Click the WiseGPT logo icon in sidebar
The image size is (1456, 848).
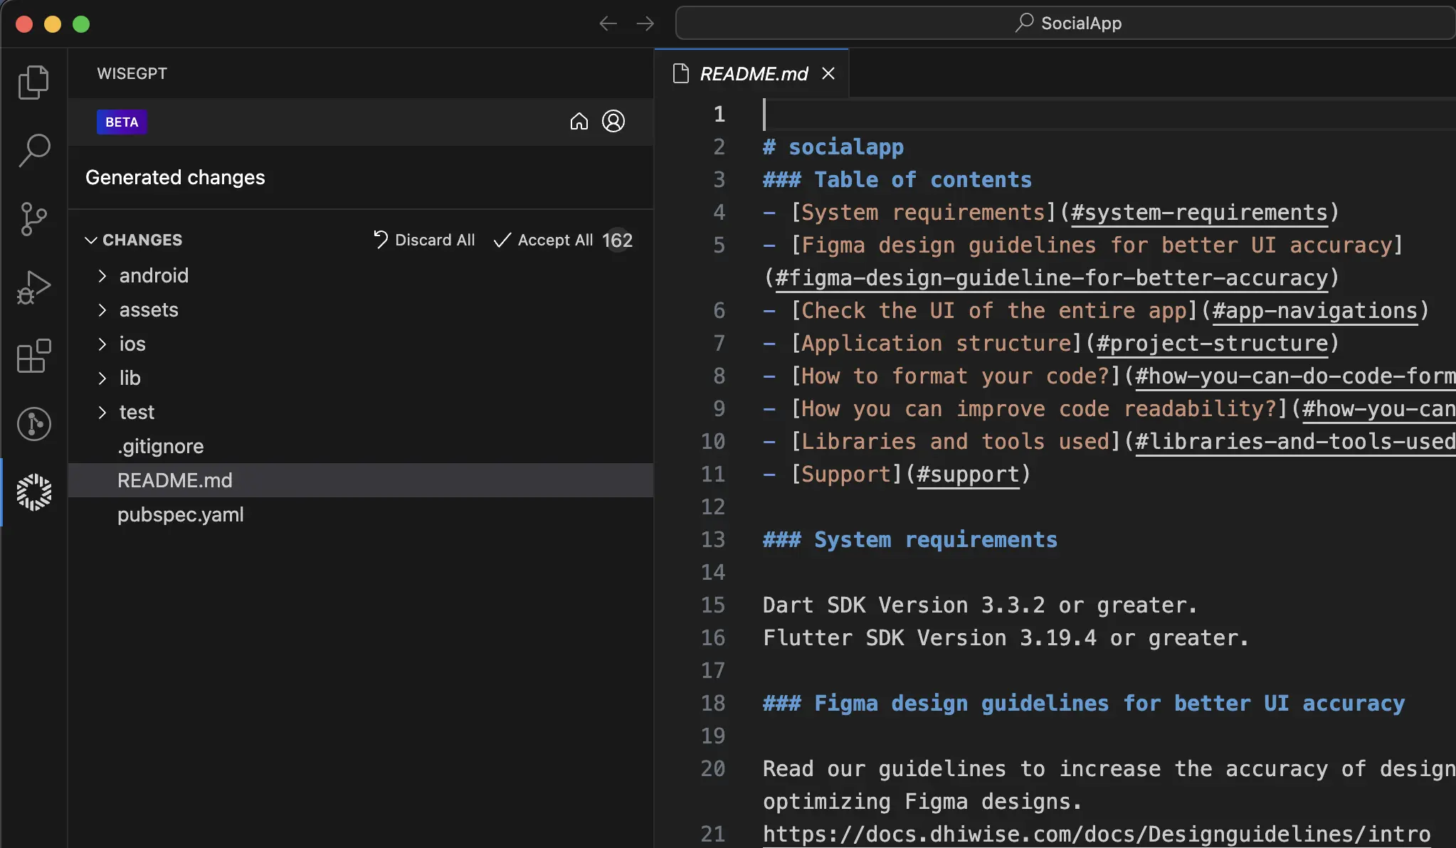click(x=33, y=492)
